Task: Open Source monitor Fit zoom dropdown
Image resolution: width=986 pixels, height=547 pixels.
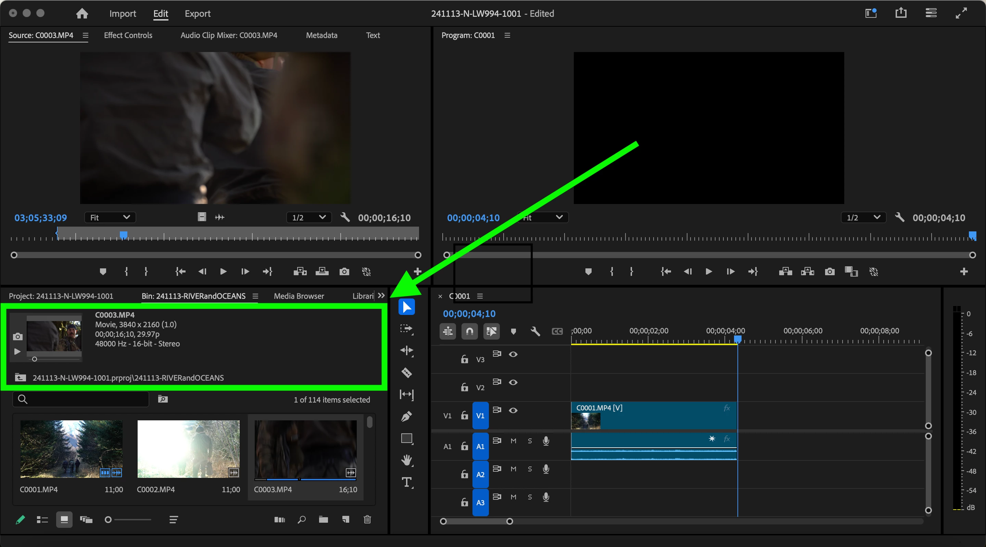Action: click(110, 217)
